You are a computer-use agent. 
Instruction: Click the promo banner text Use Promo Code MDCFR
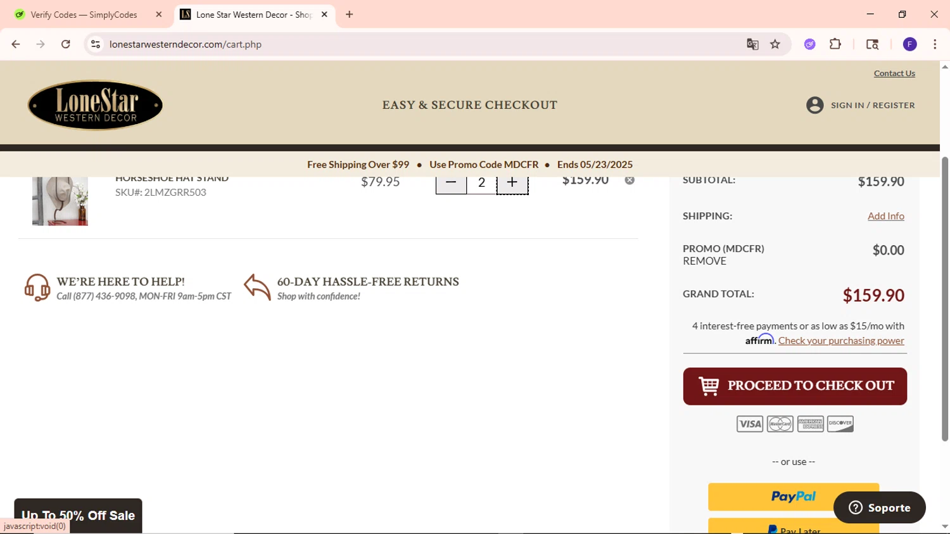click(x=484, y=165)
